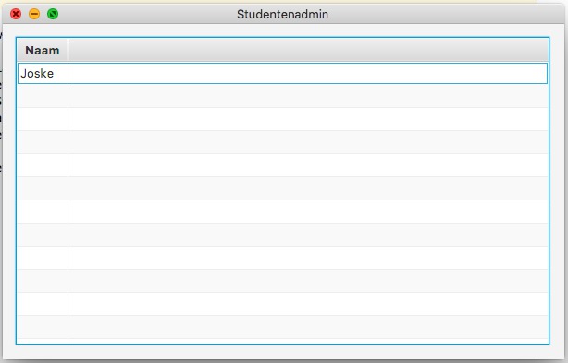Click the empty header area beside Naam

click(308, 50)
